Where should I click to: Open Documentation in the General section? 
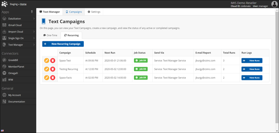coord(16,102)
